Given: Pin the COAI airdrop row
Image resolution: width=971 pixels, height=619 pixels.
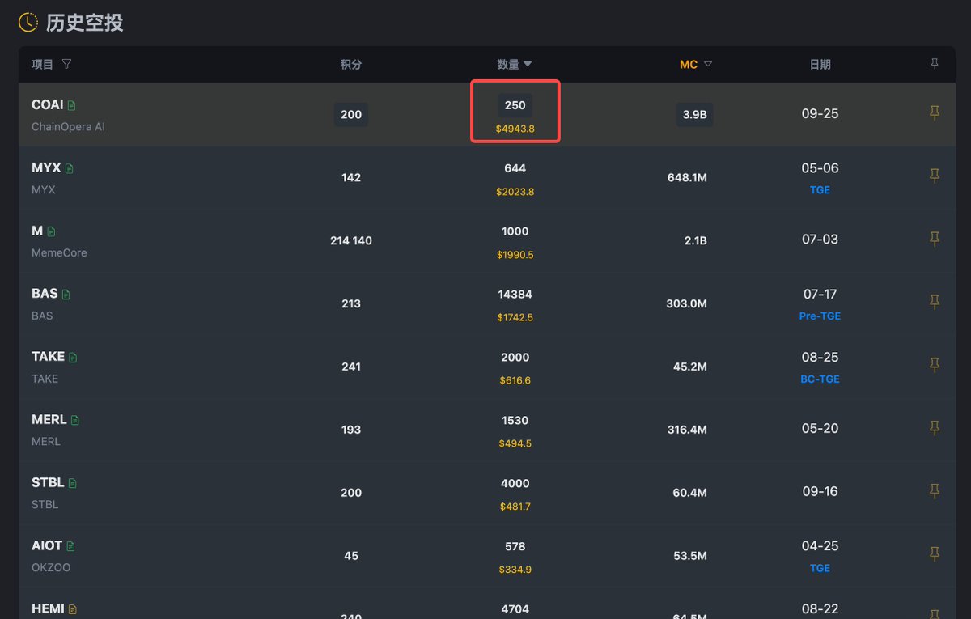Looking at the screenshot, I should [x=935, y=113].
